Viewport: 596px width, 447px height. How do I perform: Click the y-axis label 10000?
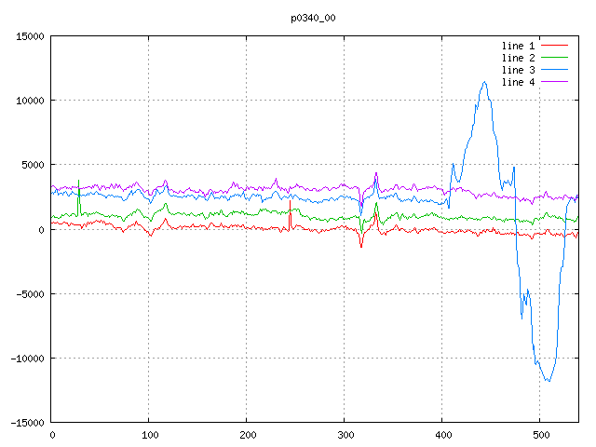[x=30, y=101]
